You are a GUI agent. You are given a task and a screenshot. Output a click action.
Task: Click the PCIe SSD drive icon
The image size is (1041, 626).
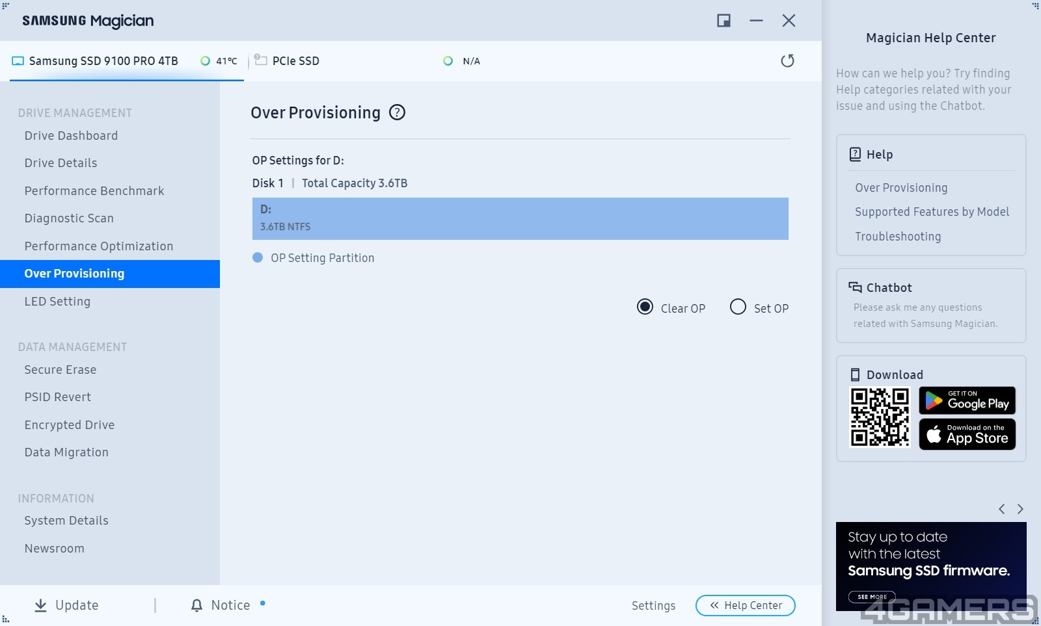click(x=261, y=60)
